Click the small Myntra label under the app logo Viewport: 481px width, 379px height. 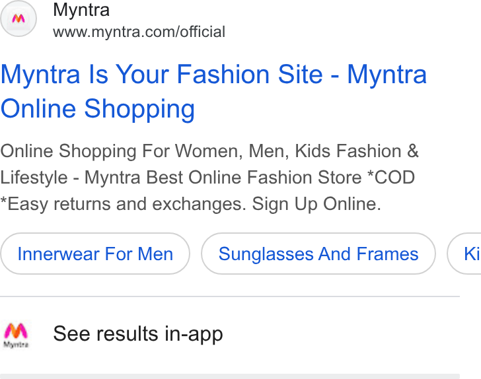click(x=16, y=345)
